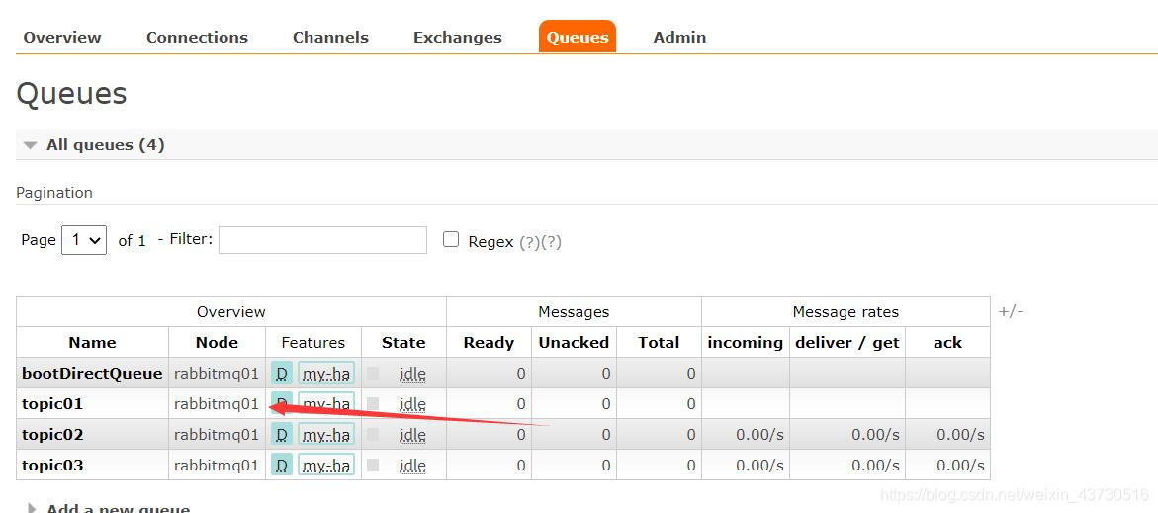
Task: Click the my-ha policy badge for topic03
Action: [326, 466]
